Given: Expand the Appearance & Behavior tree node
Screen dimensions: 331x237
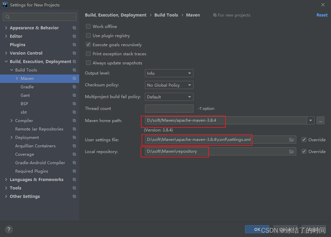Looking at the screenshot, I should click(x=6, y=28).
